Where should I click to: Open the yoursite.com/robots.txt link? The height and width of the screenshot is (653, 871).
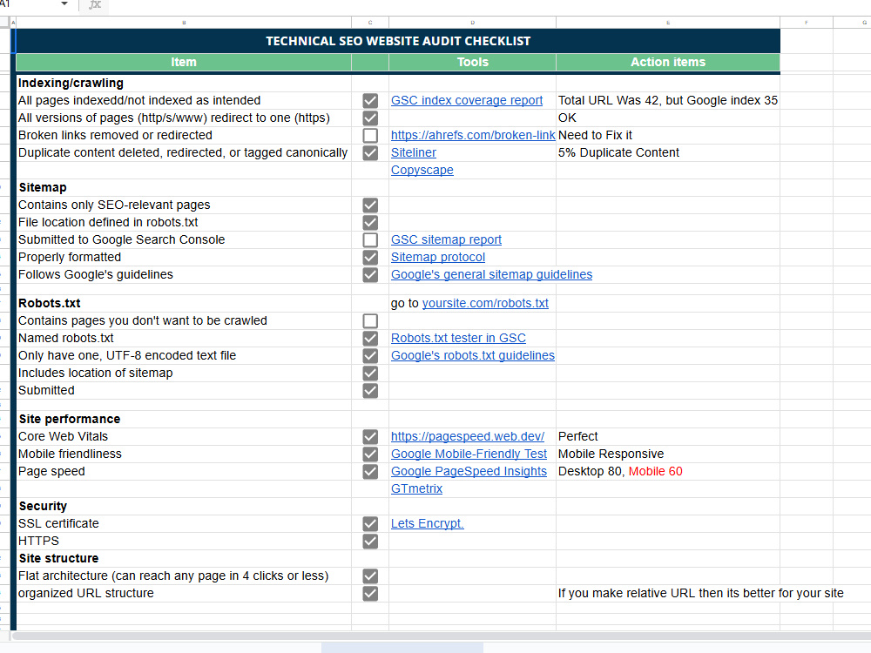point(485,303)
